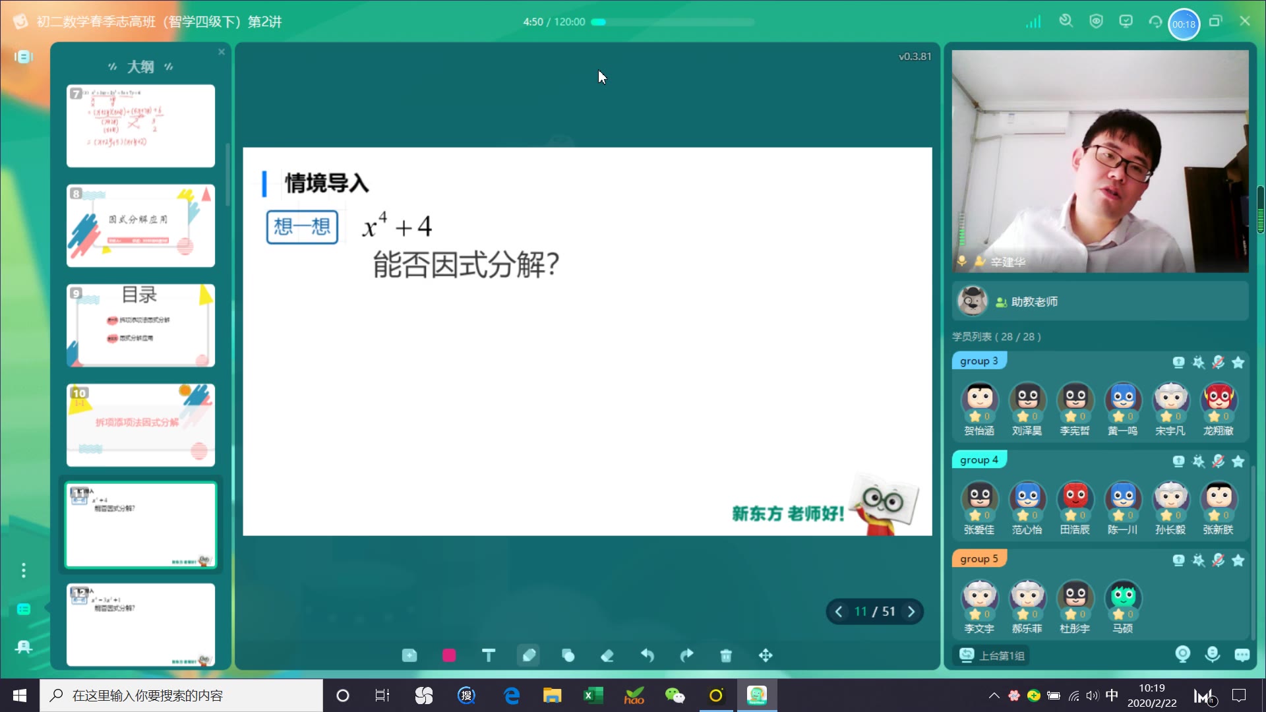Open the Windows Start menu
The image size is (1266, 712).
tap(20, 696)
